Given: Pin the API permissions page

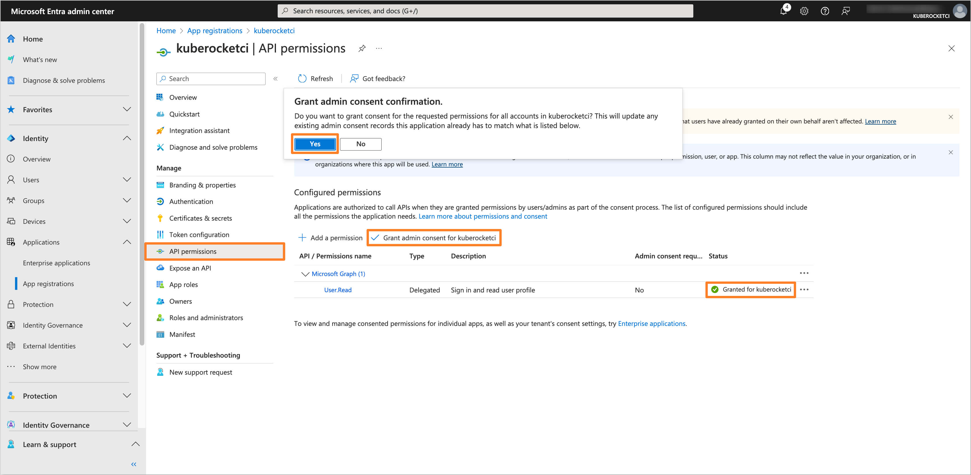Looking at the screenshot, I should [x=362, y=48].
